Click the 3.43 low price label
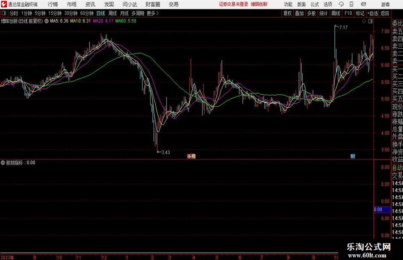 click(166, 152)
